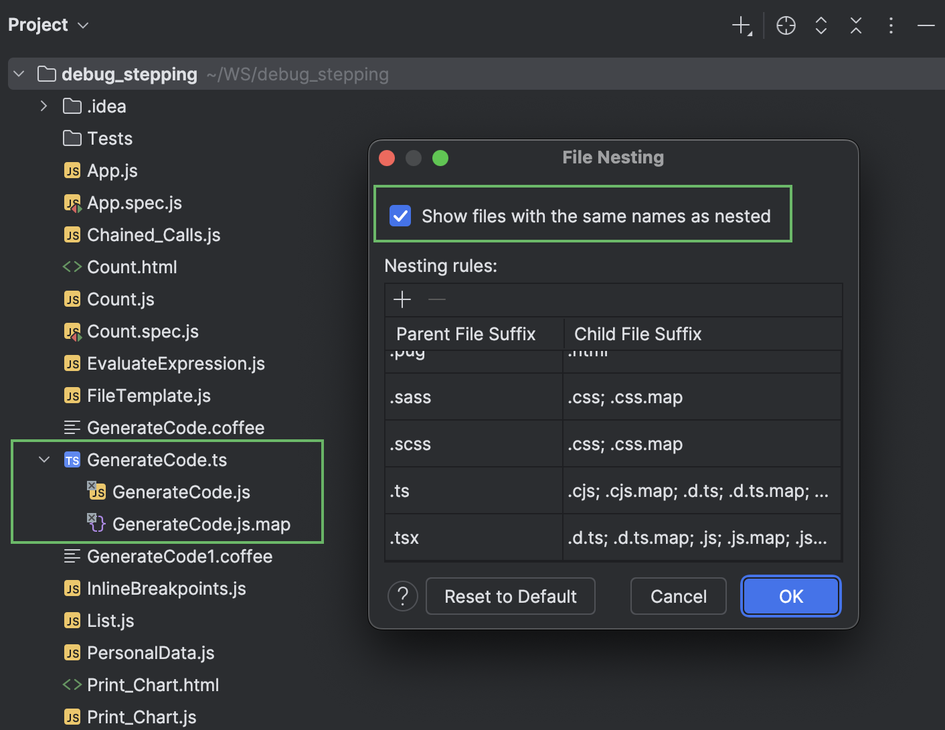Select Count.js in the project tree
This screenshot has height=730, width=945.
(120, 299)
